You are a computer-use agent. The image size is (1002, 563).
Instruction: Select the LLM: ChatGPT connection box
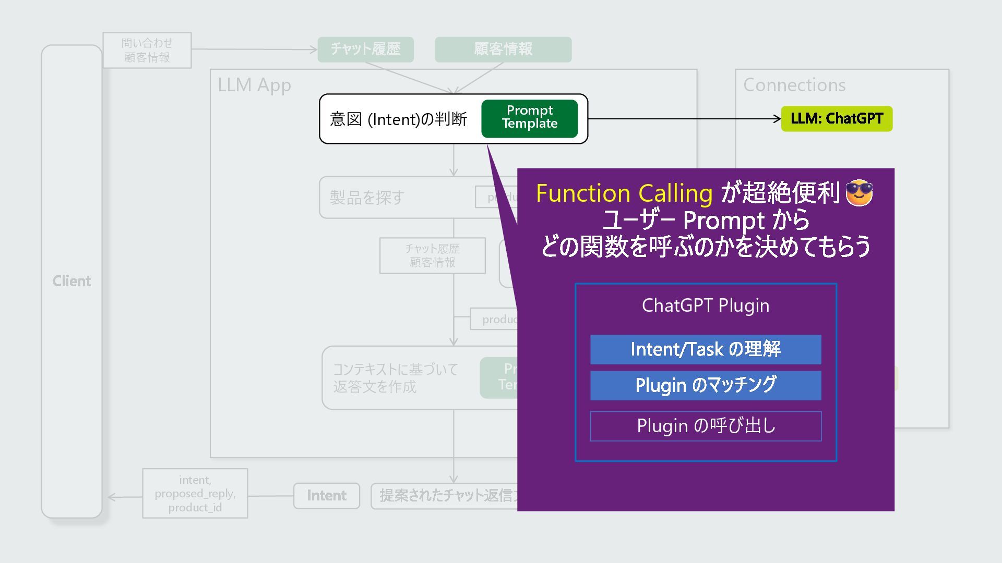[x=836, y=118]
